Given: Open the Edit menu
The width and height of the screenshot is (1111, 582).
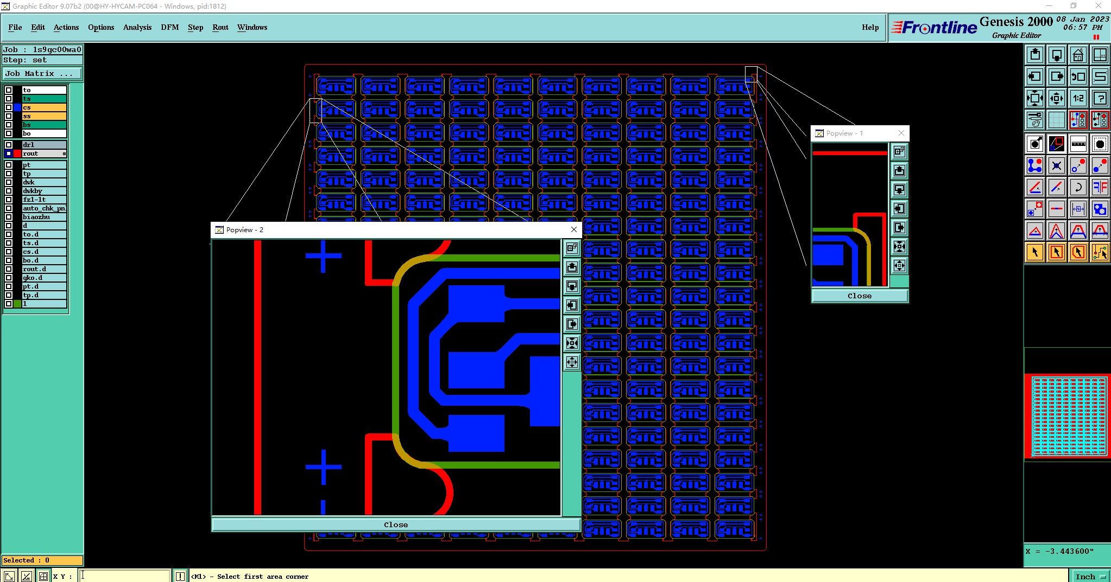Looking at the screenshot, I should point(38,27).
